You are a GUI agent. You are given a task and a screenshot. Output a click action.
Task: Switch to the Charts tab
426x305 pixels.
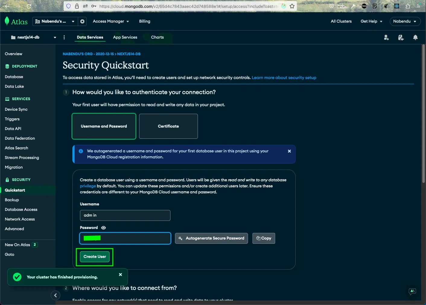coord(157,37)
